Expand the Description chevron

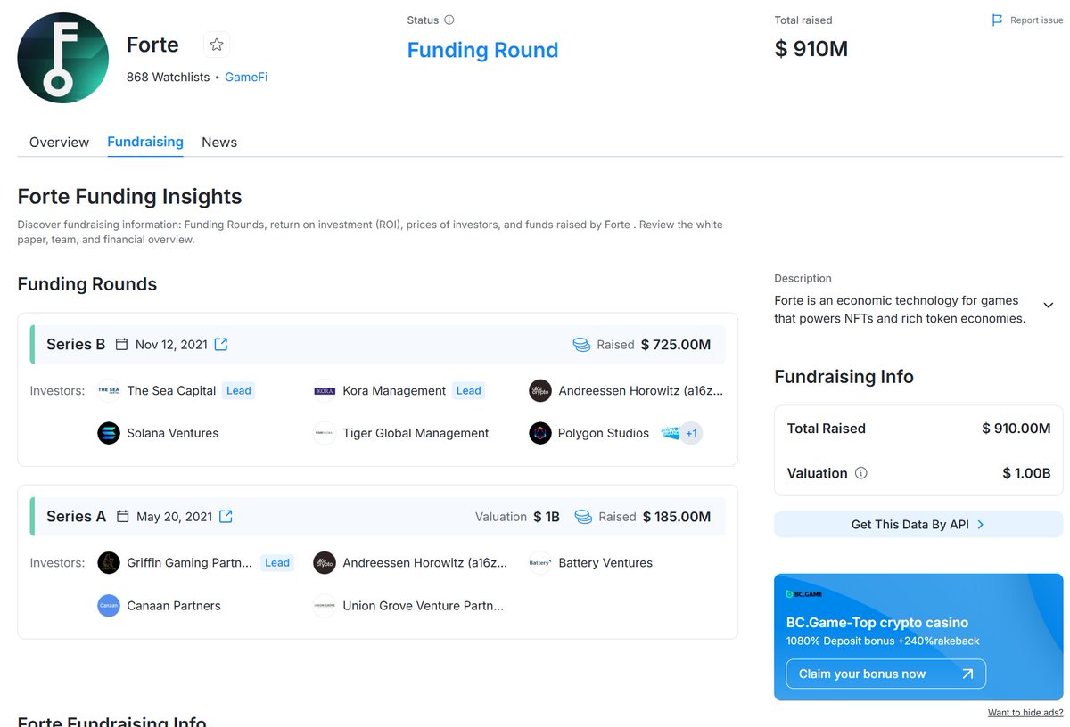(x=1049, y=305)
